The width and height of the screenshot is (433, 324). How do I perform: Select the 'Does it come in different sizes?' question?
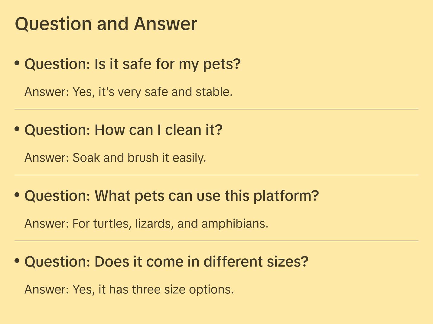pyautogui.click(x=166, y=262)
